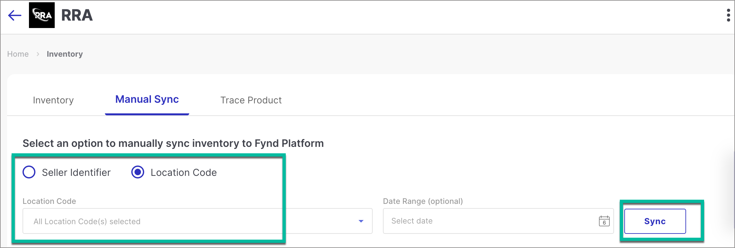
Task: Click the Select date input field
Action: [x=498, y=221]
